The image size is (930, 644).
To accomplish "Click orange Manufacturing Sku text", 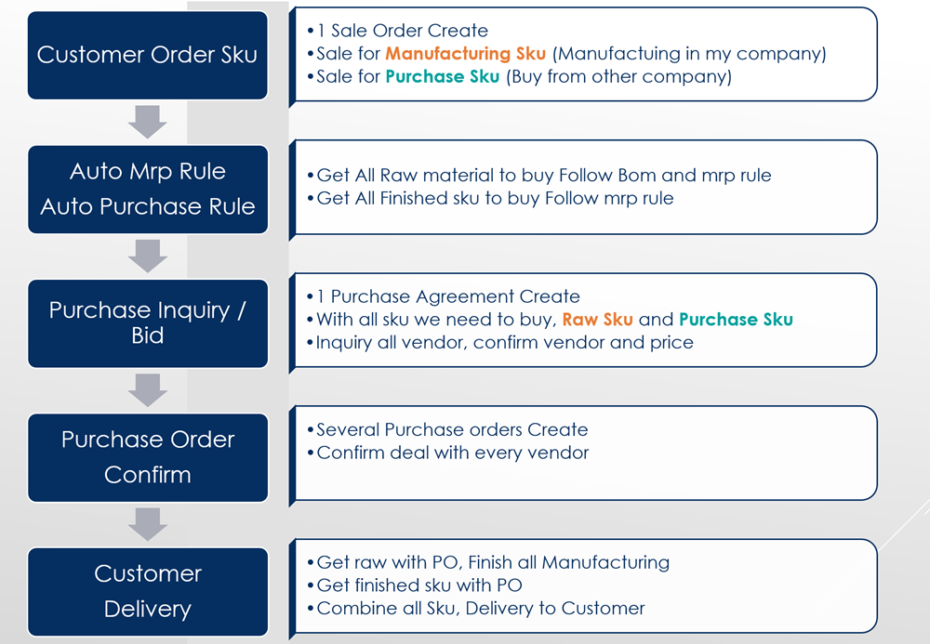I will pos(466,54).
